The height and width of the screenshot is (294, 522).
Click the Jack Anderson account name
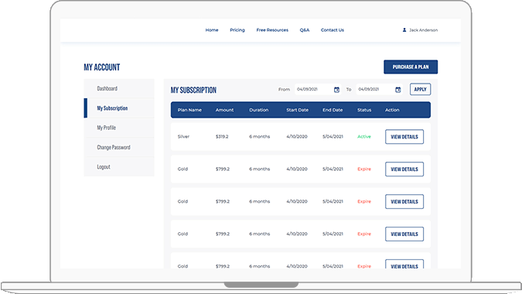(x=424, y=30)
